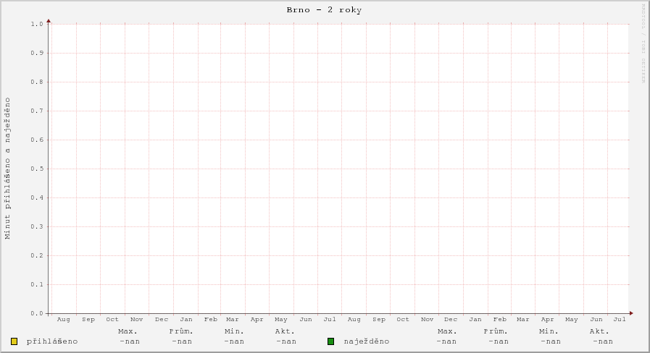Click the Prům. header next to přihlášeno

180,331
